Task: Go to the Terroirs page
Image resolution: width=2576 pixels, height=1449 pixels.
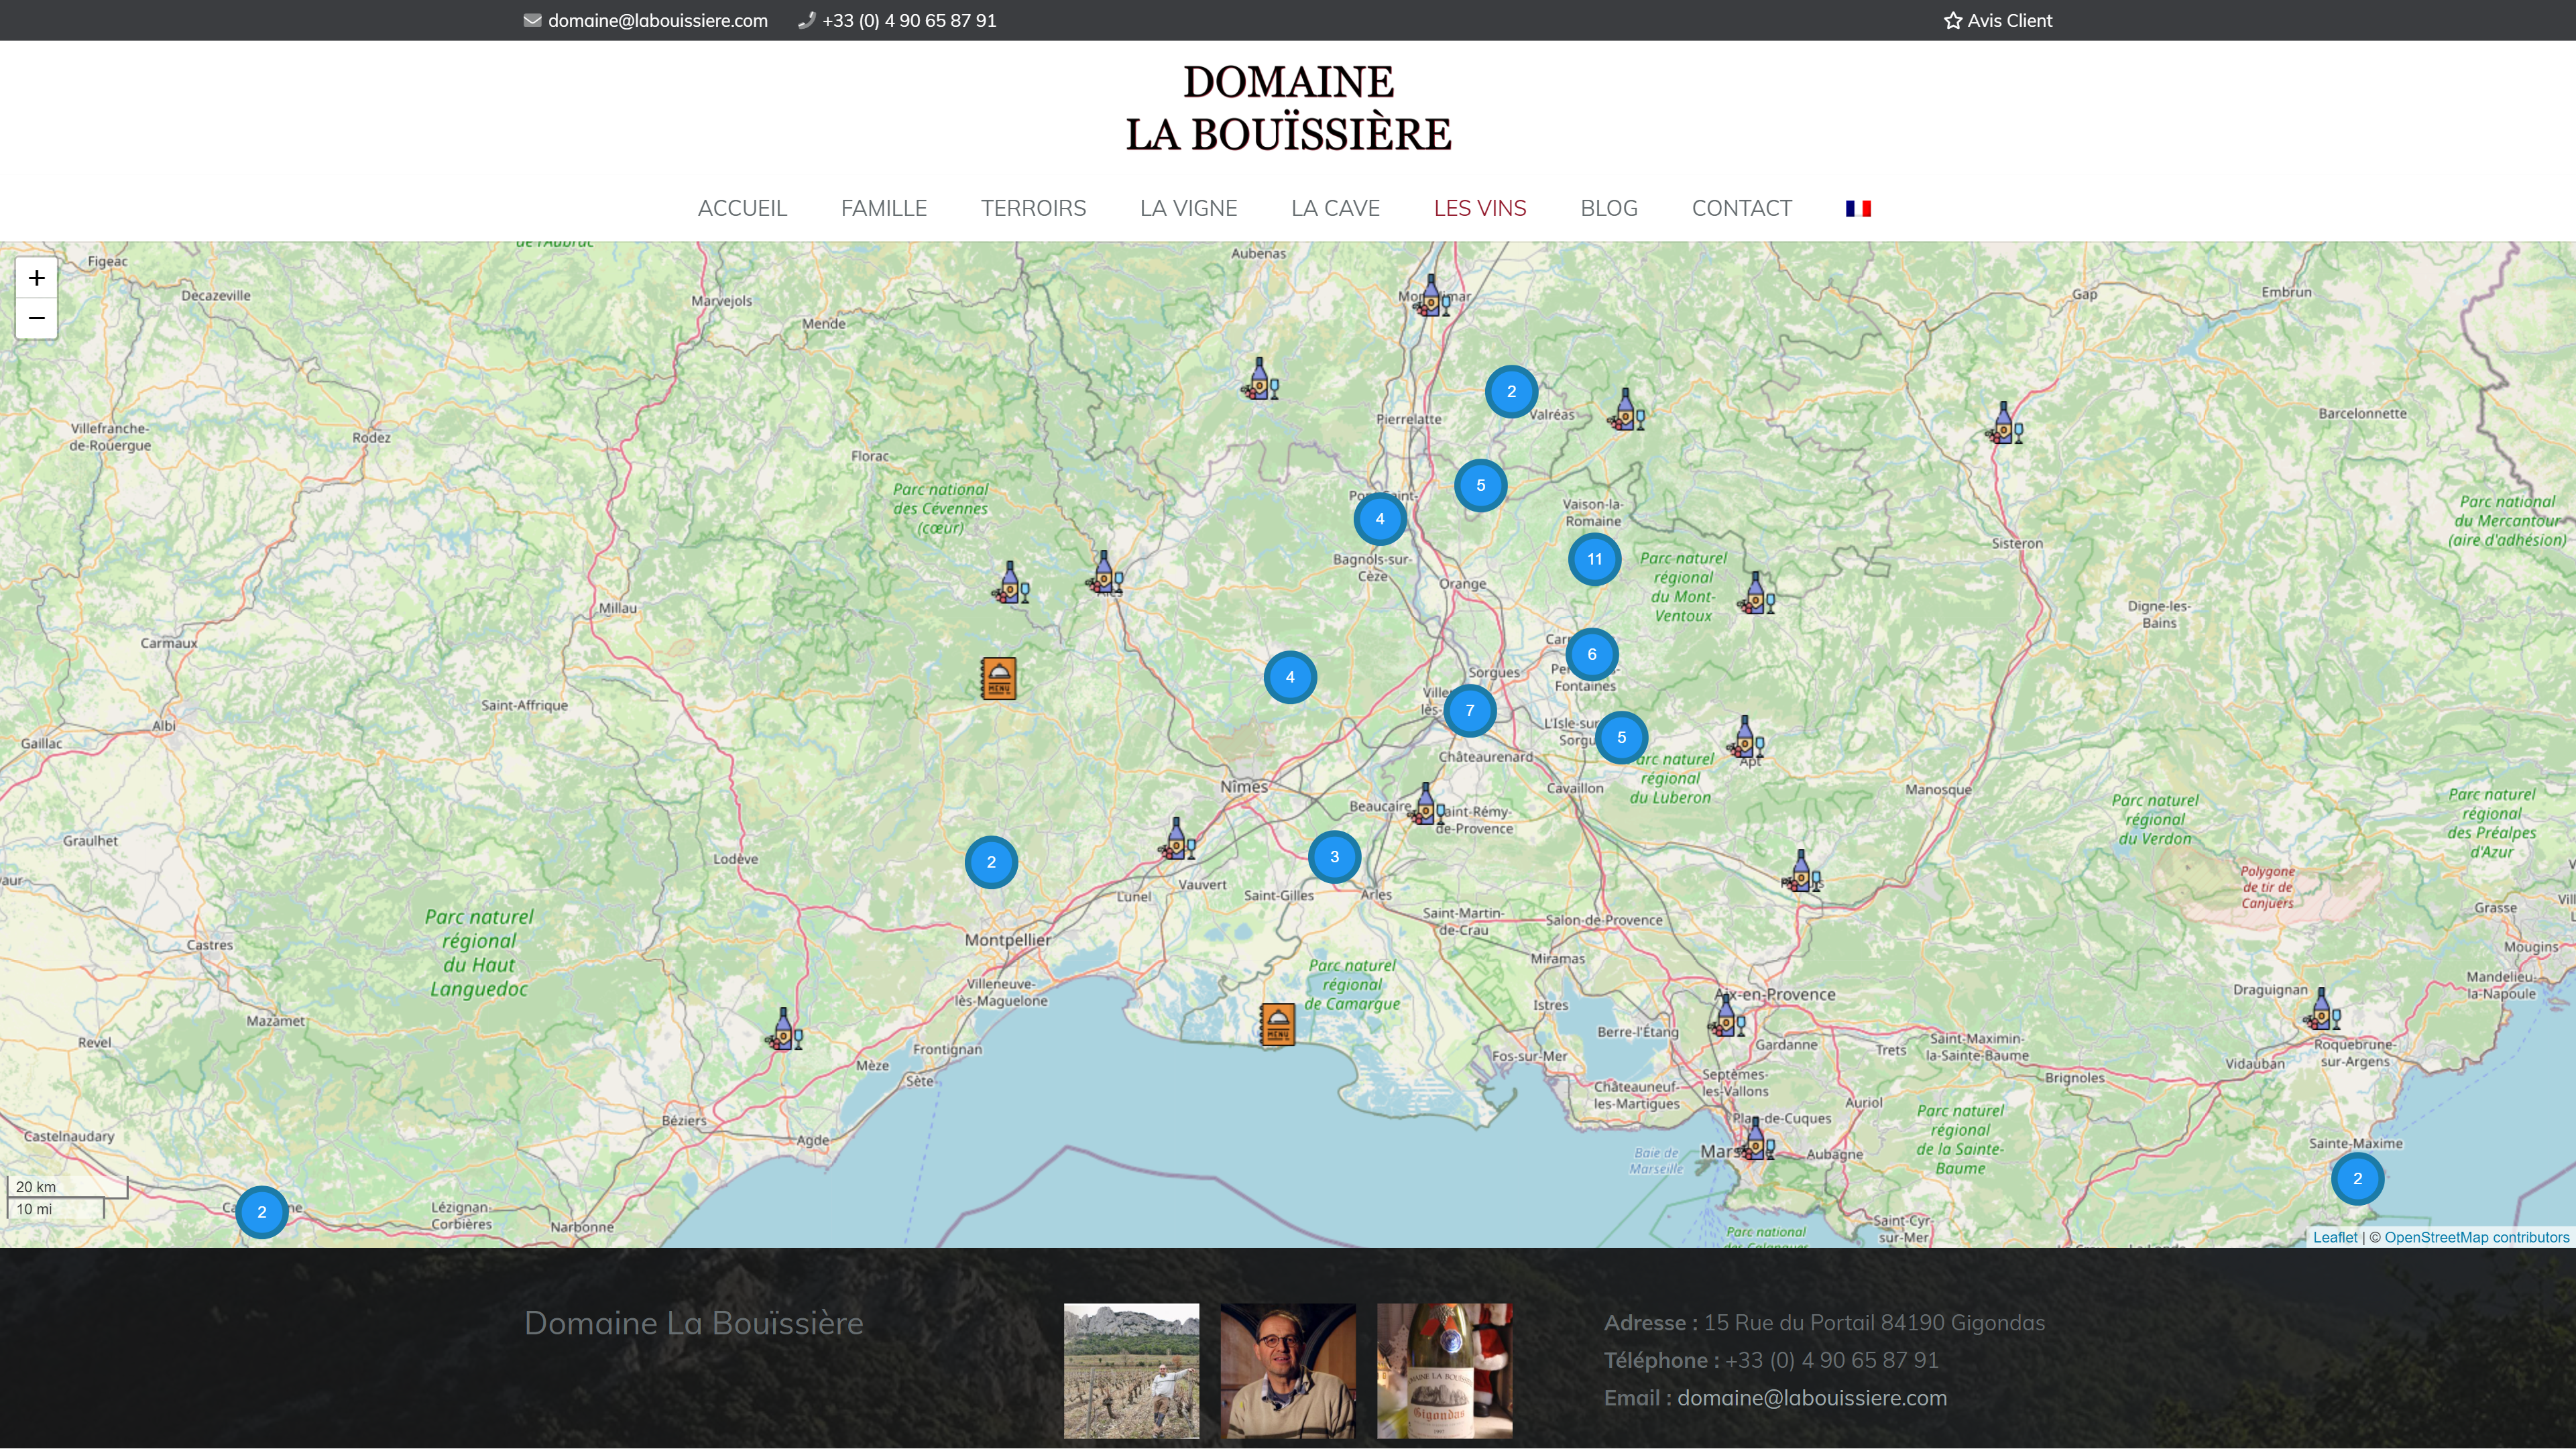Action: (1033, 208)
